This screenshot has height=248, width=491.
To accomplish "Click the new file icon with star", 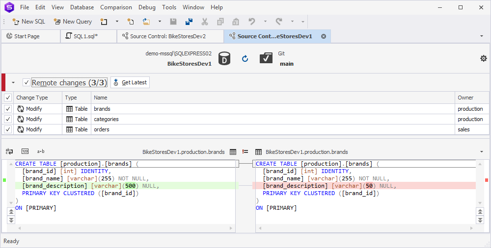I will (x=131, y=22).
